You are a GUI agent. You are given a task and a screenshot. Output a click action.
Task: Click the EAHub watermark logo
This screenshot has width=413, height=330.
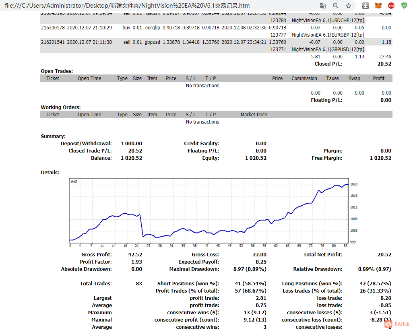397,324
